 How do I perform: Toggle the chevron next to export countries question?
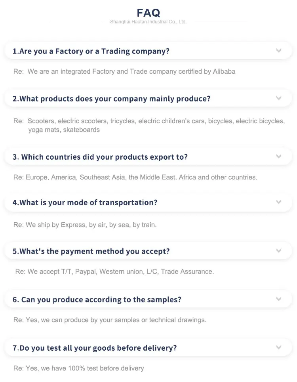pos(279,157)
